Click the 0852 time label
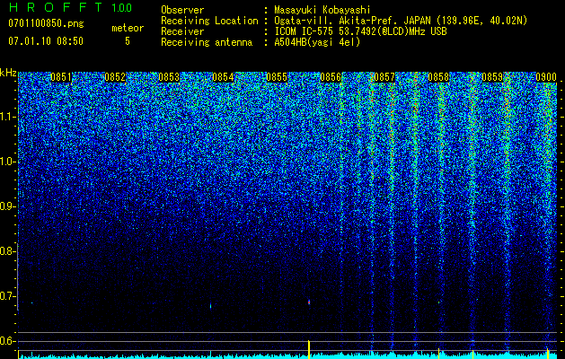 coord(115,77)
